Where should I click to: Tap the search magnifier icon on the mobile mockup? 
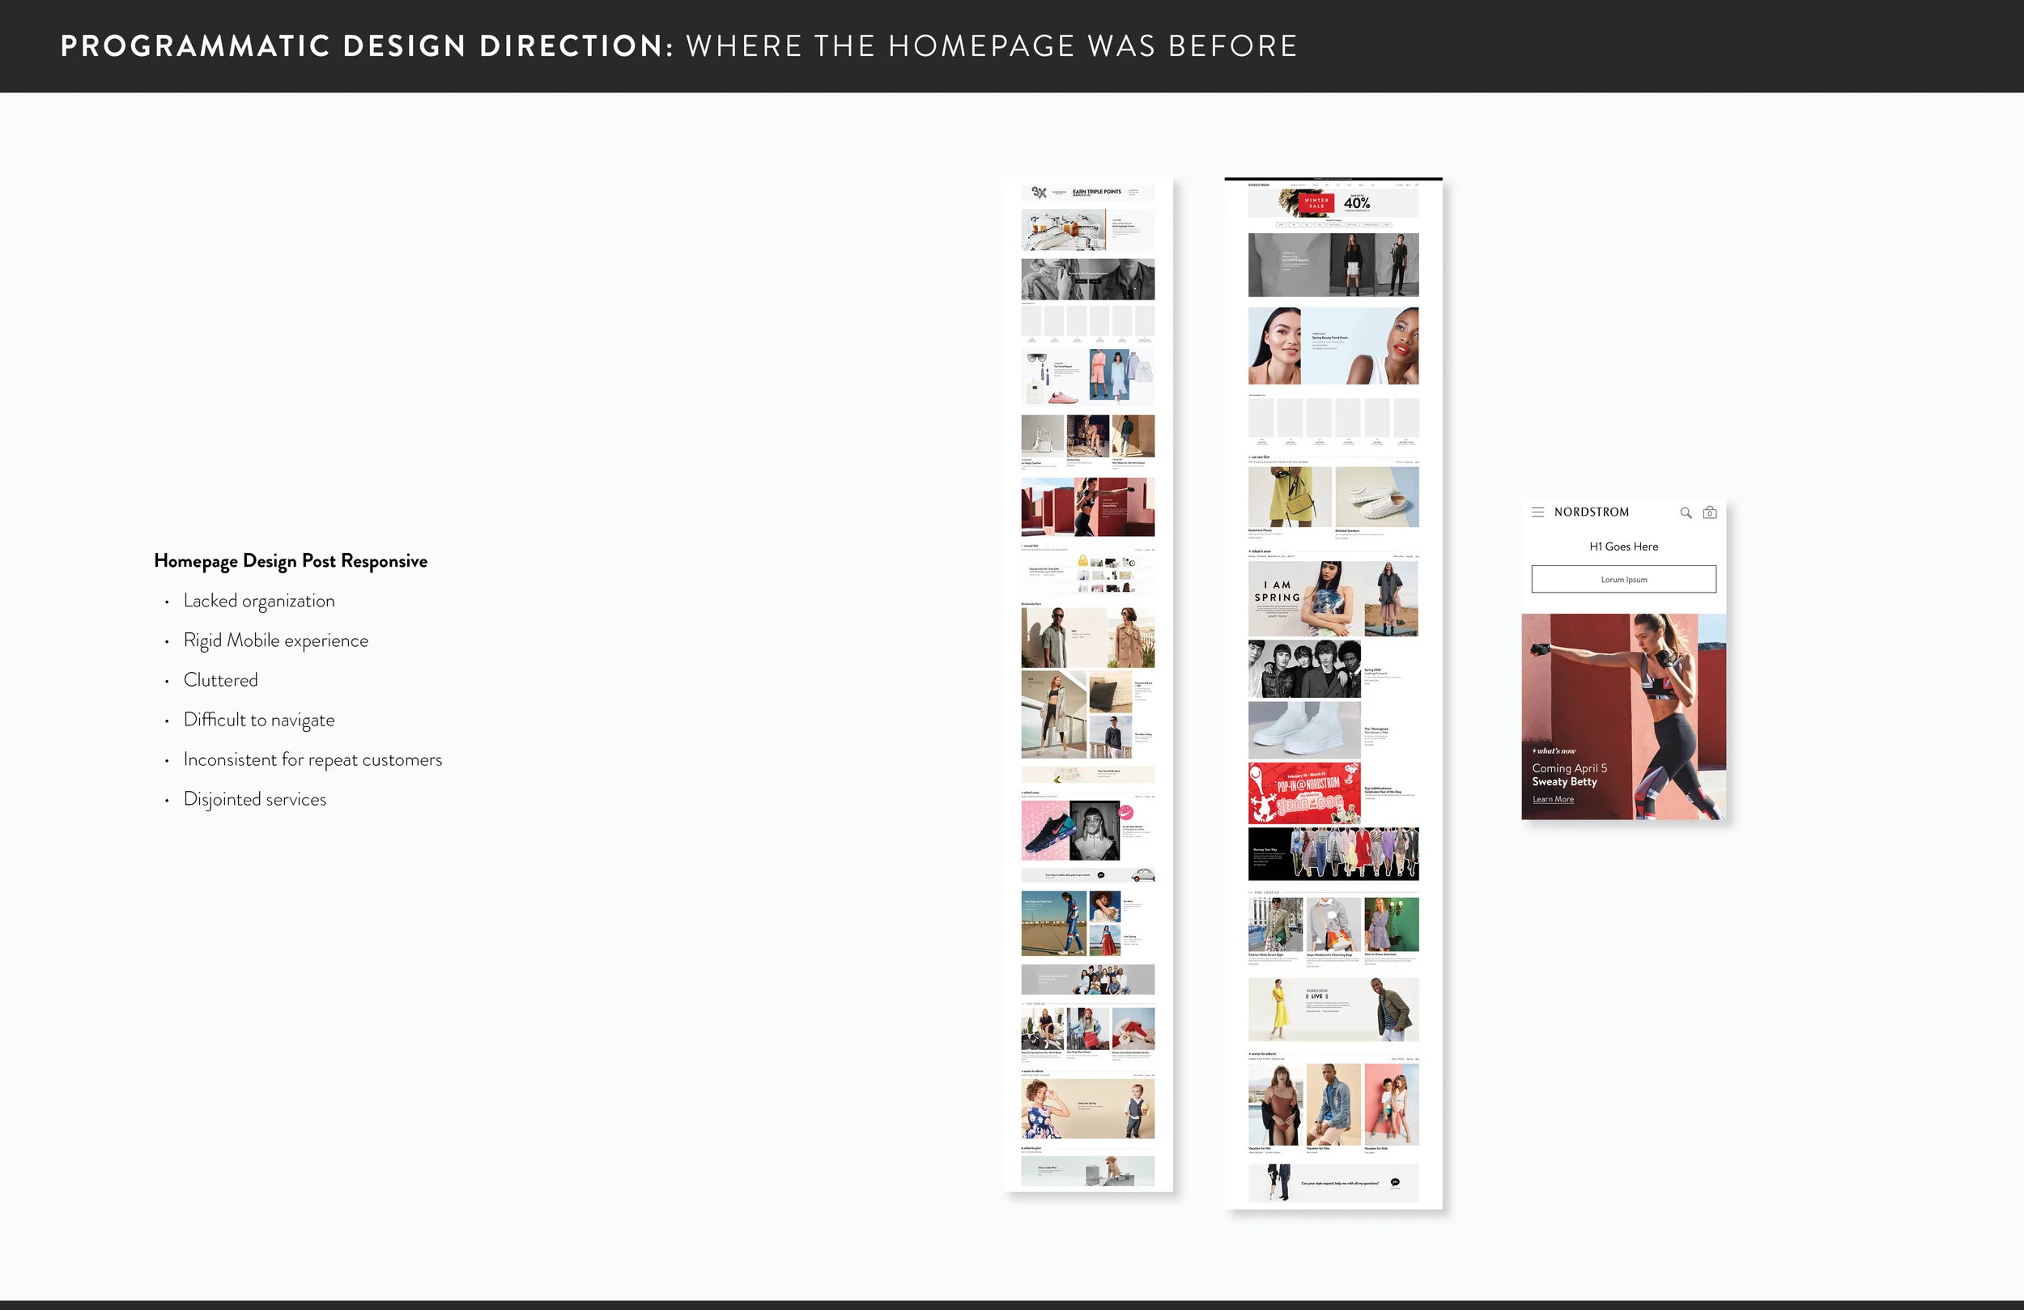(x=1686, y=513)
